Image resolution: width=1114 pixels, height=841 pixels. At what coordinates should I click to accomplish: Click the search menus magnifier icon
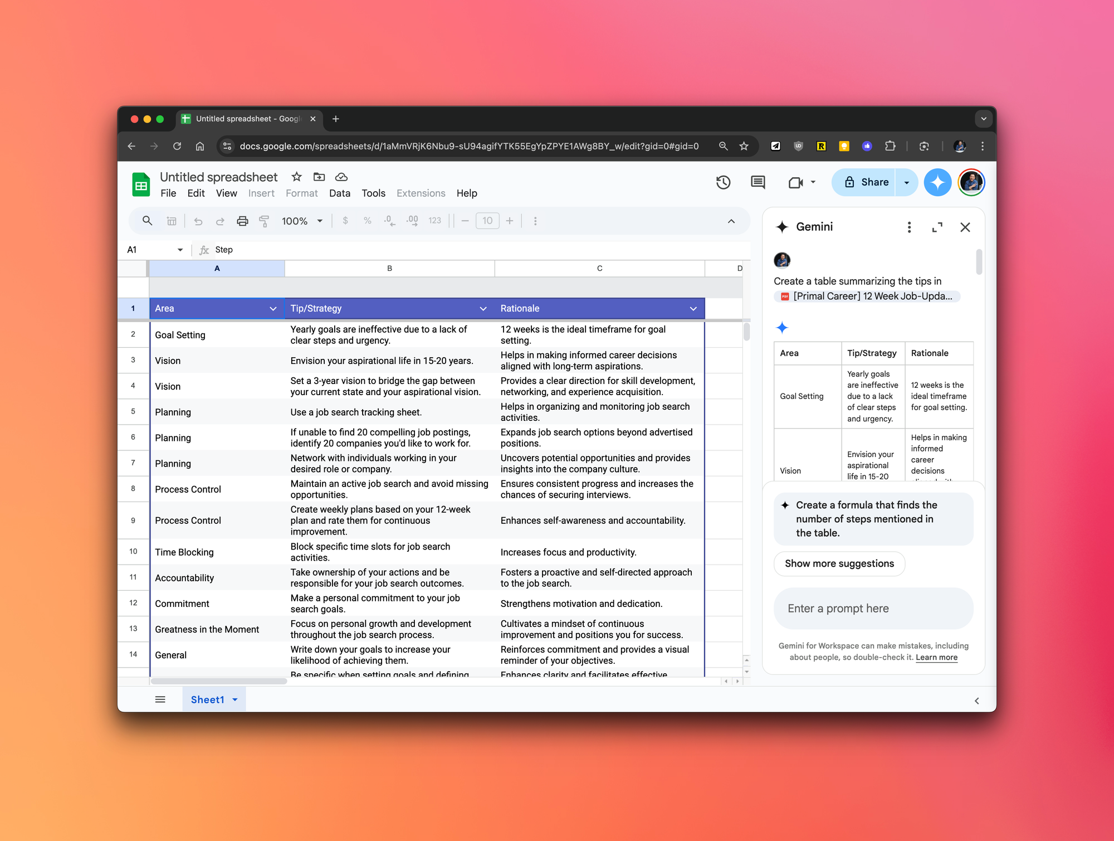tap(147, 221)
